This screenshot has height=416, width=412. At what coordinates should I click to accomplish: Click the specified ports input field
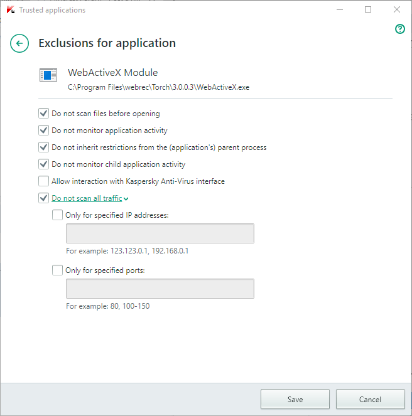point(160,289)
